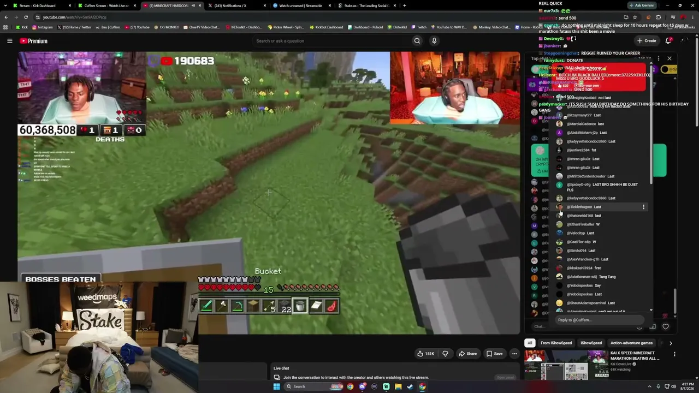
Task: Open more actions ellipsis below video
Action: click(514, 354)
